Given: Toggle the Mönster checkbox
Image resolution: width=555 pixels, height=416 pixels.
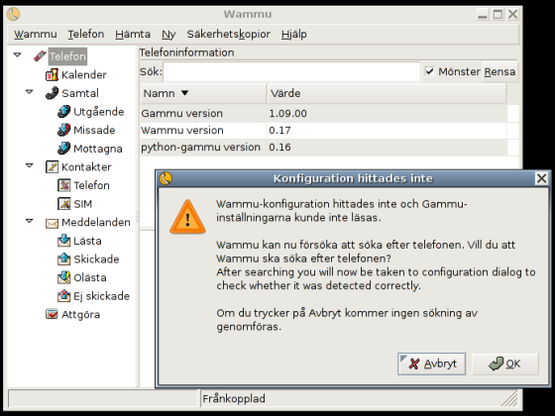Looking at the screenshot, I should point(430,71).
